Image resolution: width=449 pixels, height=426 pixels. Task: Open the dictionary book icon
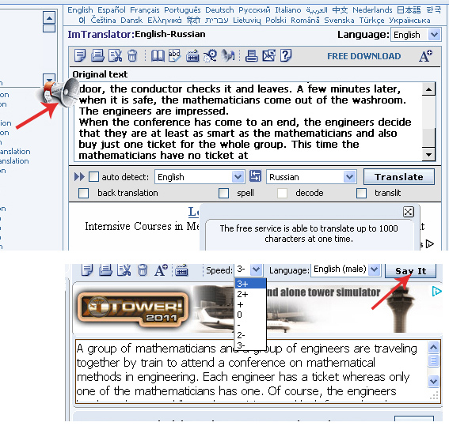pyautogui.click(x=158, y=55)
